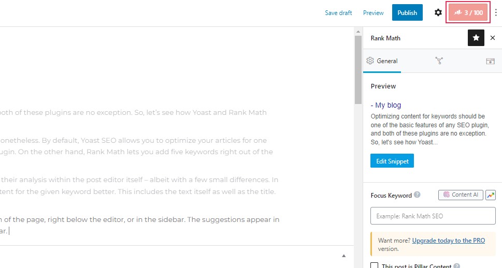The image size is (502, 268).
Task: Open the Content AI button
Action: coord(461,195)
